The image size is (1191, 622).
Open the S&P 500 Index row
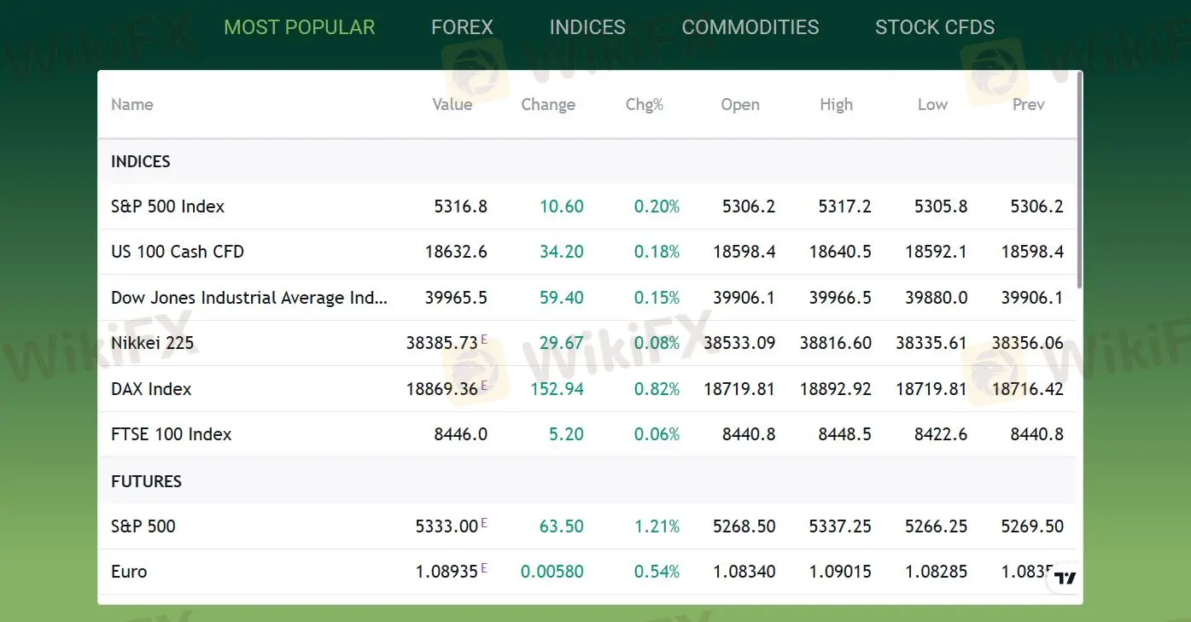[168, 206]
